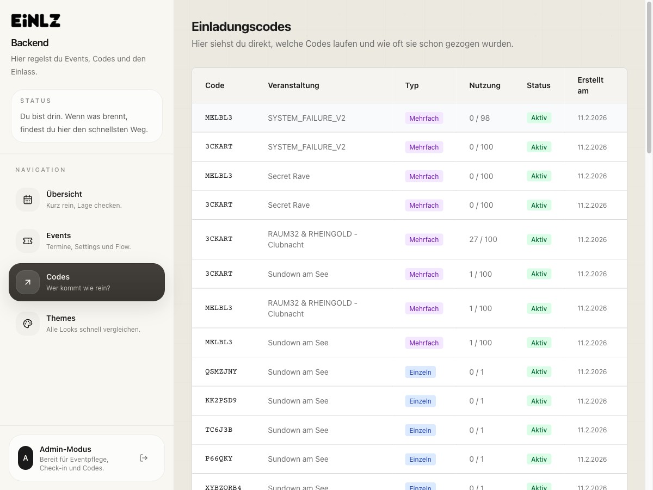Open Themes using the palette icon

pos(28,323)
